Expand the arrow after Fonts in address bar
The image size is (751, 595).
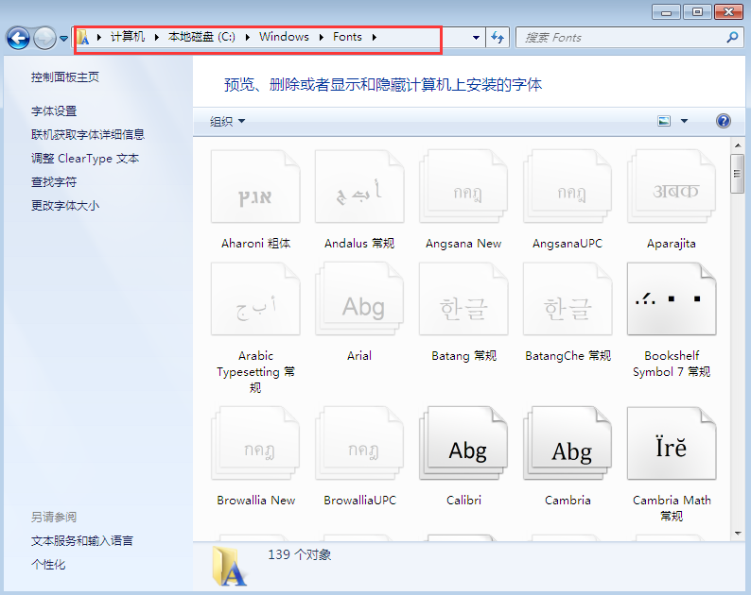tap(374, 38)
